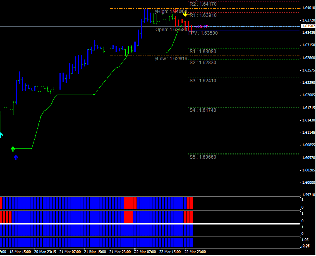This screenshot has width=316, height=256.
Task: Click the magenta 10.47 spread label
Action: click(x=202, y=27)
